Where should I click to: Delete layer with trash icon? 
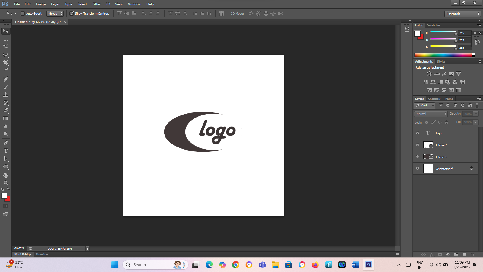pos(472,255)
